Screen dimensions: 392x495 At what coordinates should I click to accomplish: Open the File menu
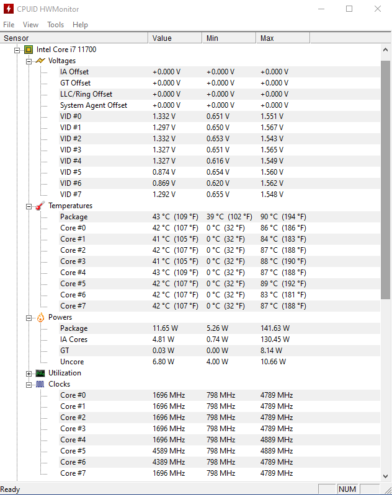[x=9, y=25]
